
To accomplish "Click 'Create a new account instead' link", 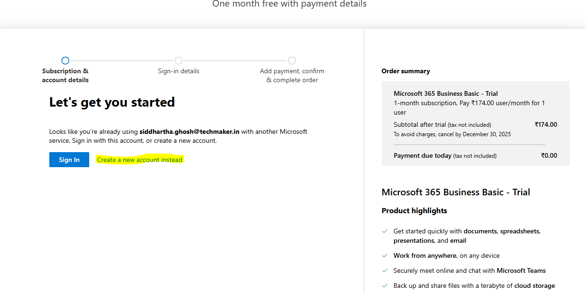I will pyautogui.click(x=139, y=160).
